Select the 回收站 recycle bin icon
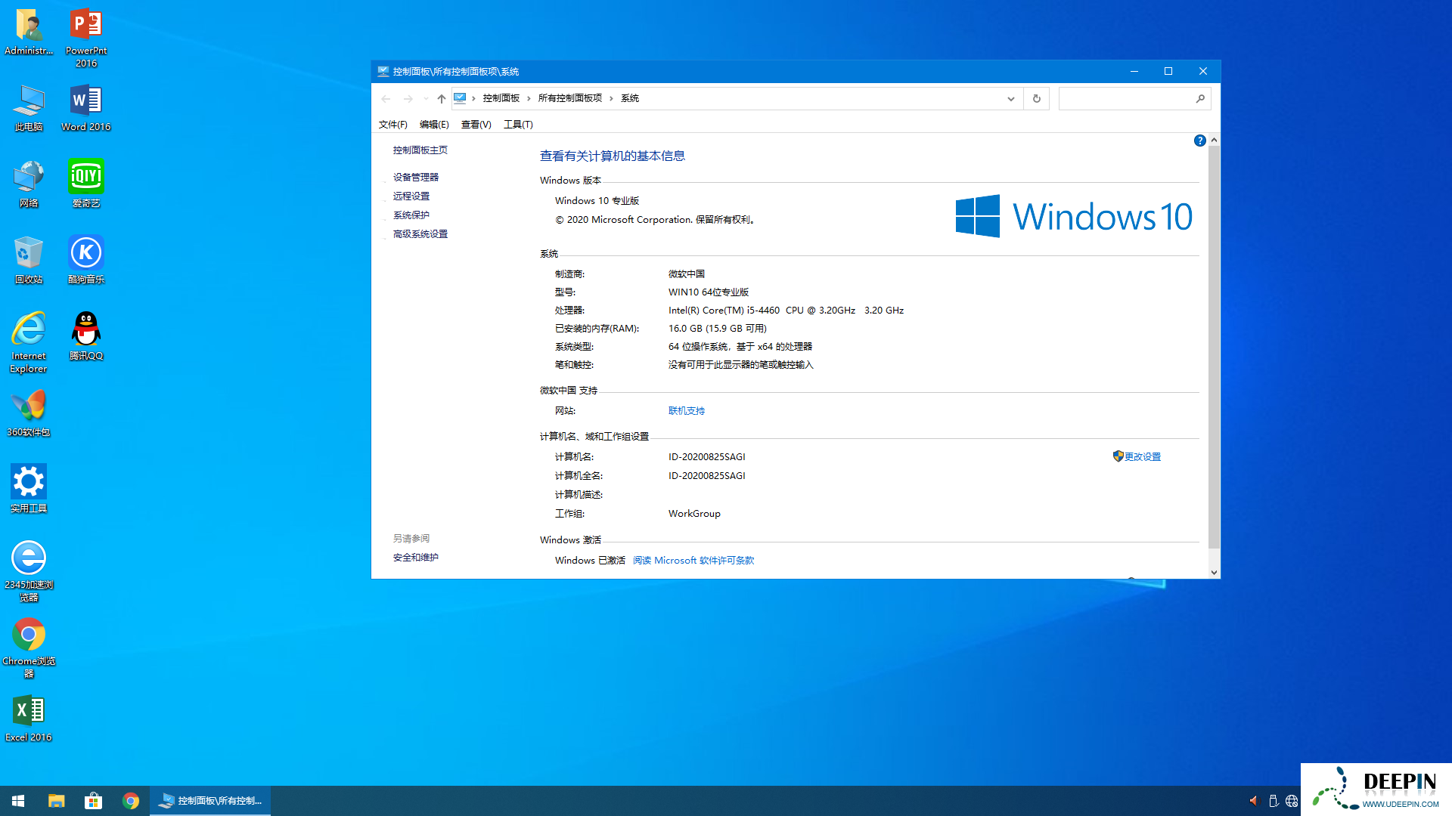1452x816 pixels. click(29, 261)
